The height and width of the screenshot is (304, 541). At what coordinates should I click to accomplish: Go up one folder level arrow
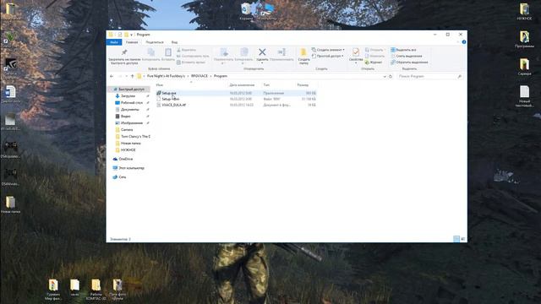pyautogui.click(x=132, y=76)
